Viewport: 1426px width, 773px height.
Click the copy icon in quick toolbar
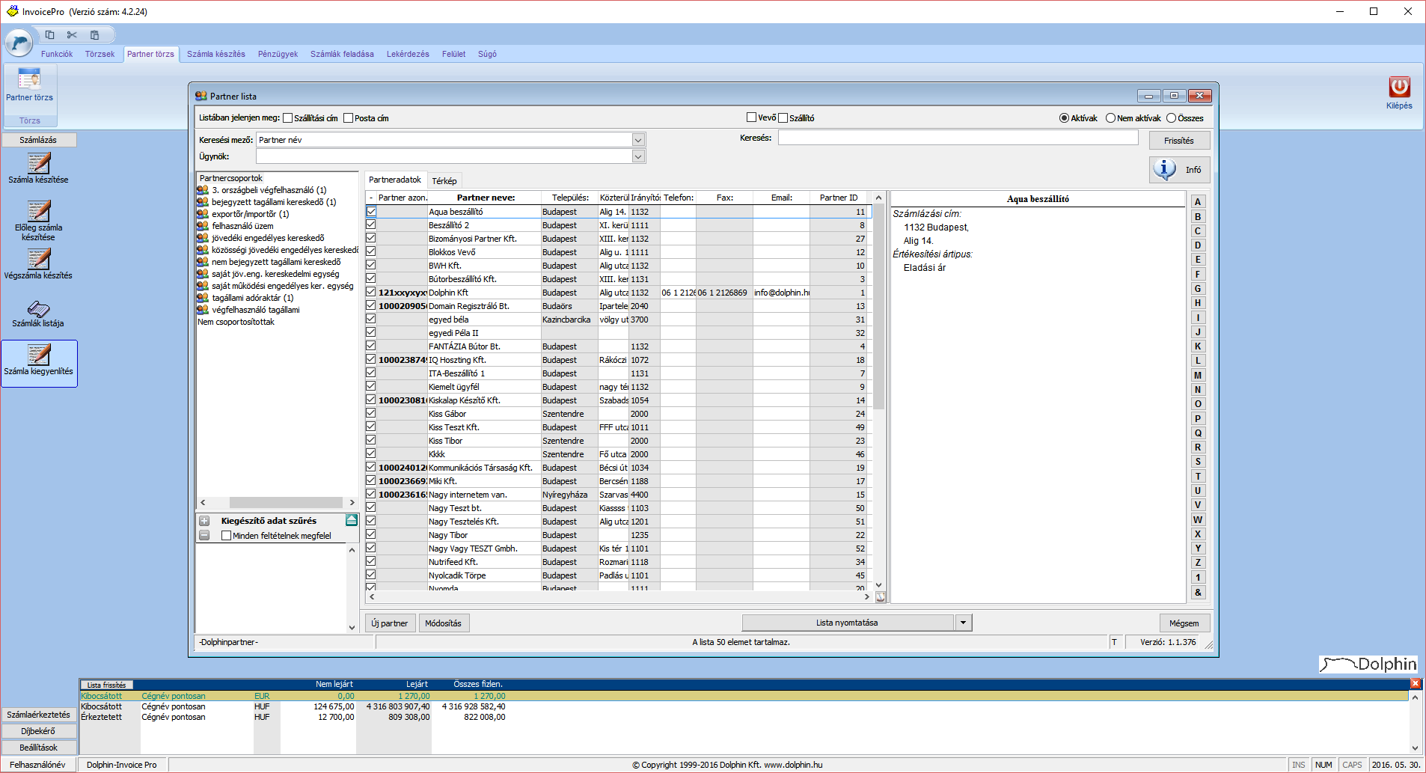50,34
